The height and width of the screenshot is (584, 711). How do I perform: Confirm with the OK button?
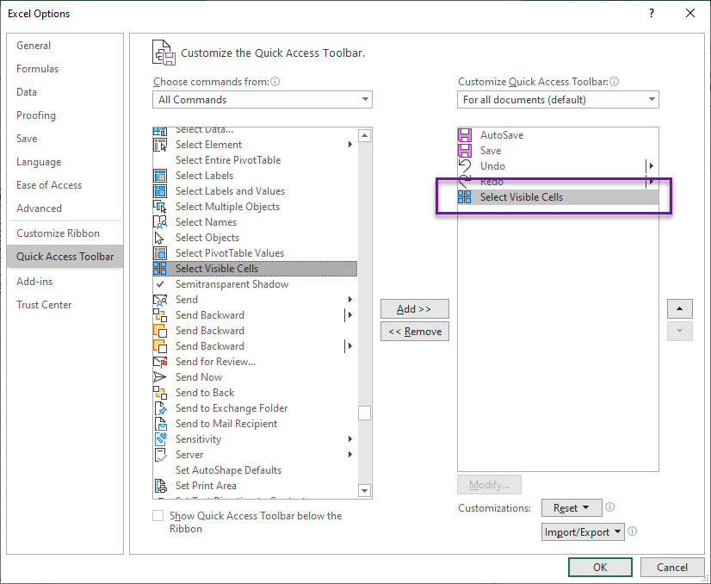600,568
